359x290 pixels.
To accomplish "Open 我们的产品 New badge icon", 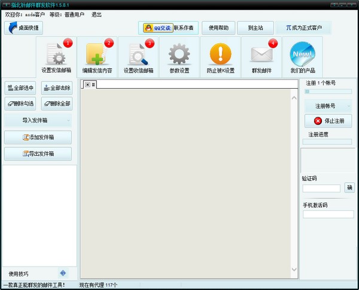I will tap(302, 58).
